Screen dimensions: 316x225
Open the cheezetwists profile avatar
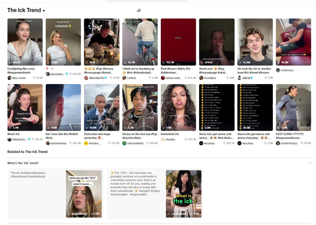[x=124, y=143]
